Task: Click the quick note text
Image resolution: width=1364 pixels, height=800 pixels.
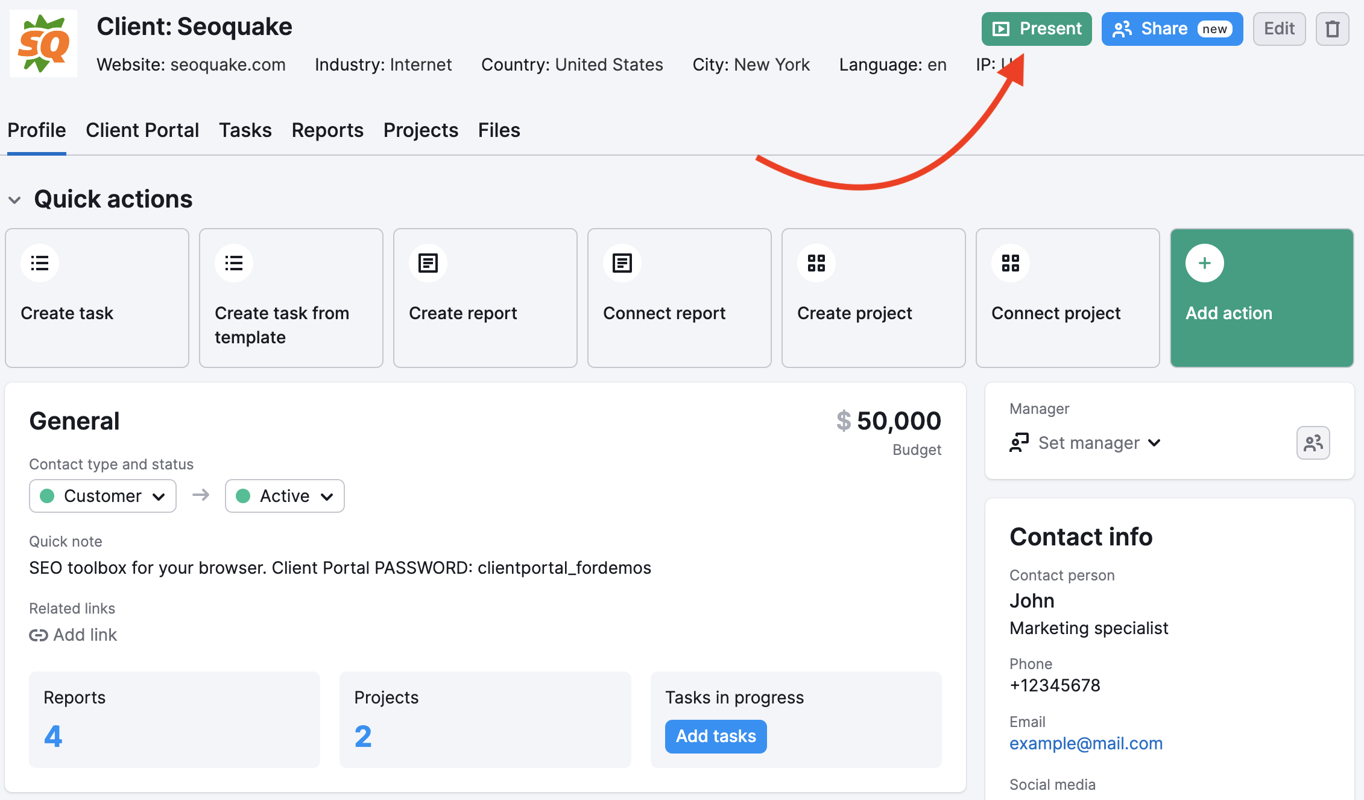Action: point(340,568)
